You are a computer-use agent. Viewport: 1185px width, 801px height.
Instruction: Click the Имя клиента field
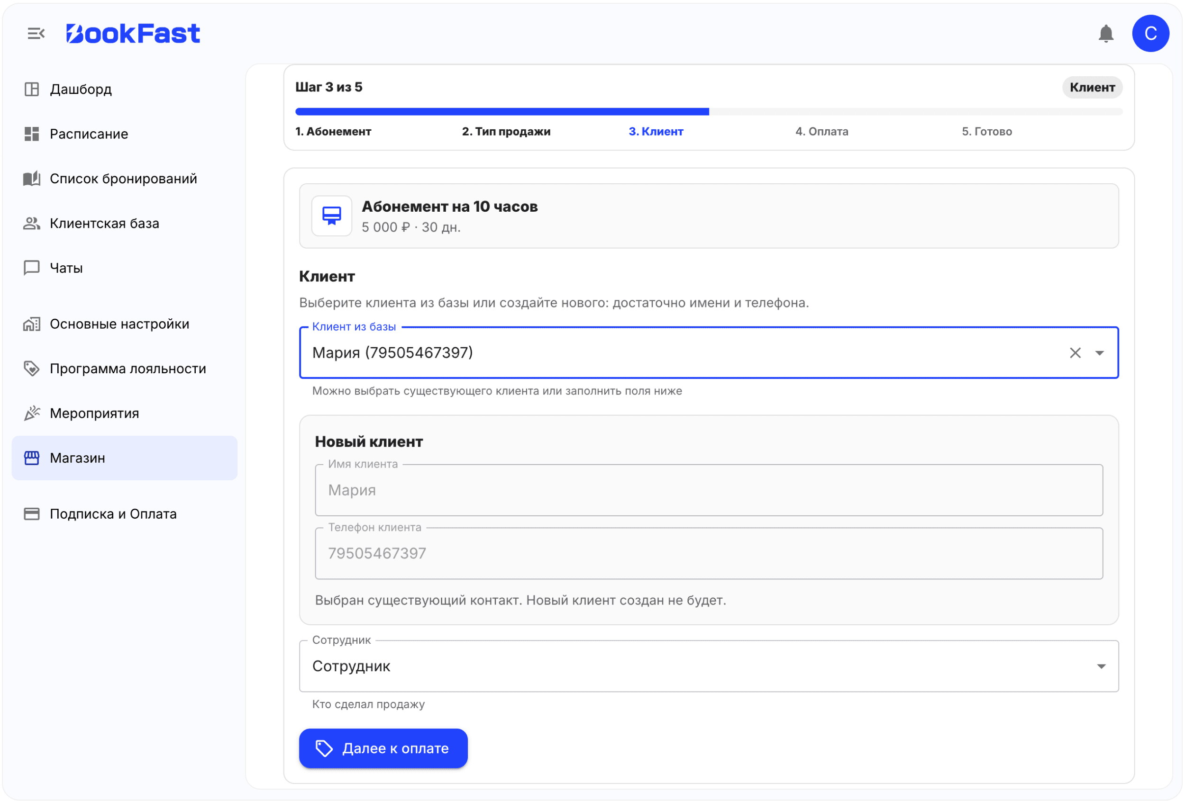[709, 490]
